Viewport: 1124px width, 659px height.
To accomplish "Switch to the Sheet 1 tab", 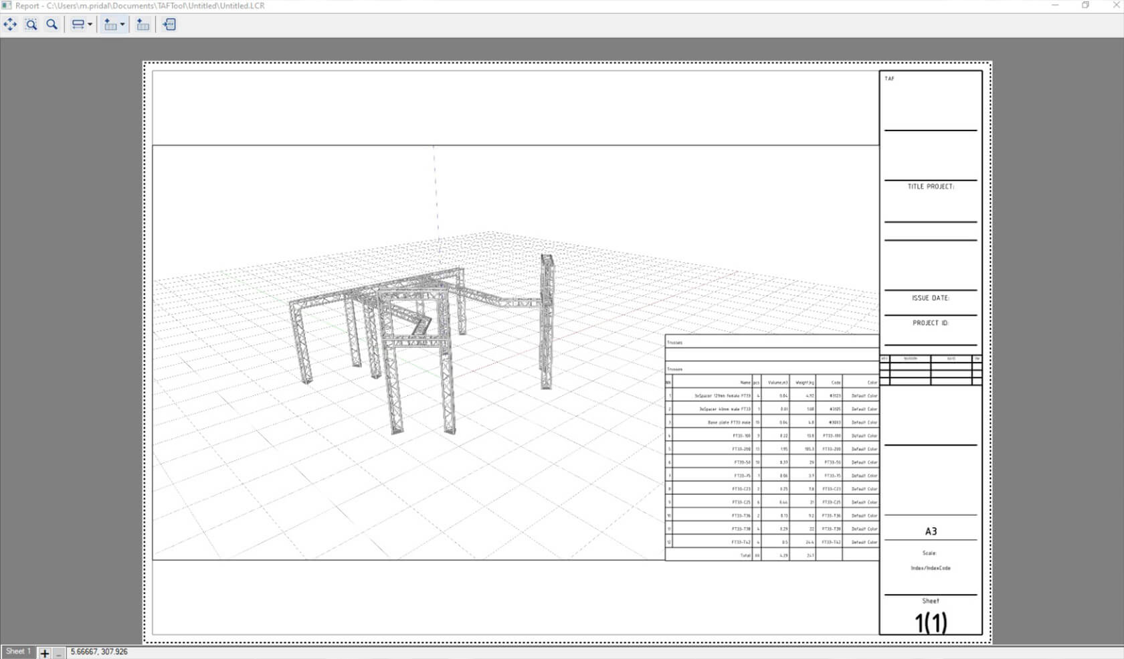I will 18,652.
